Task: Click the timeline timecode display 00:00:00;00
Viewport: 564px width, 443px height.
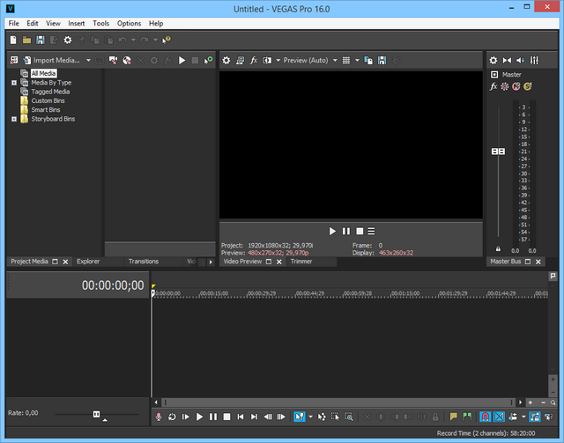Action: tap(112, 285)
